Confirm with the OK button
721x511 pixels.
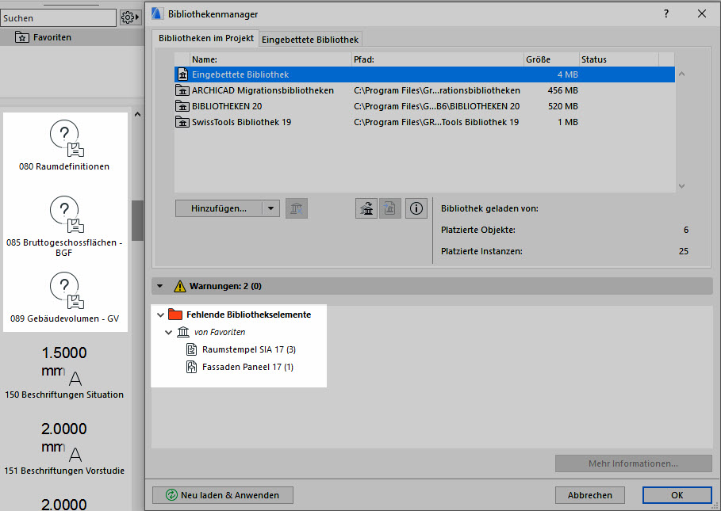pos(677,495)
